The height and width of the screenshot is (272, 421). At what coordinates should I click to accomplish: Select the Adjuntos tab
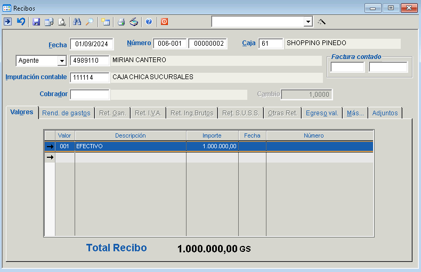[x=385, y=113]
